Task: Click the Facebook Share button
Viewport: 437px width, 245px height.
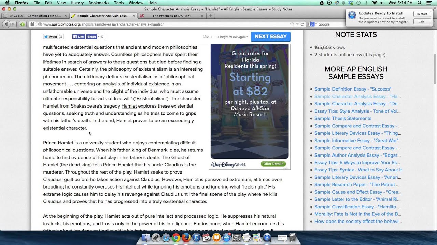Action: pos(91,37)
